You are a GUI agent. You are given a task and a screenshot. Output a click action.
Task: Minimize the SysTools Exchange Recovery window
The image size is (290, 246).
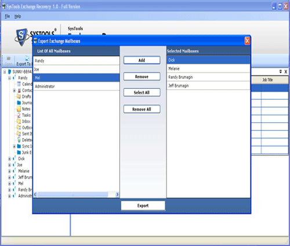click(274, 6)
